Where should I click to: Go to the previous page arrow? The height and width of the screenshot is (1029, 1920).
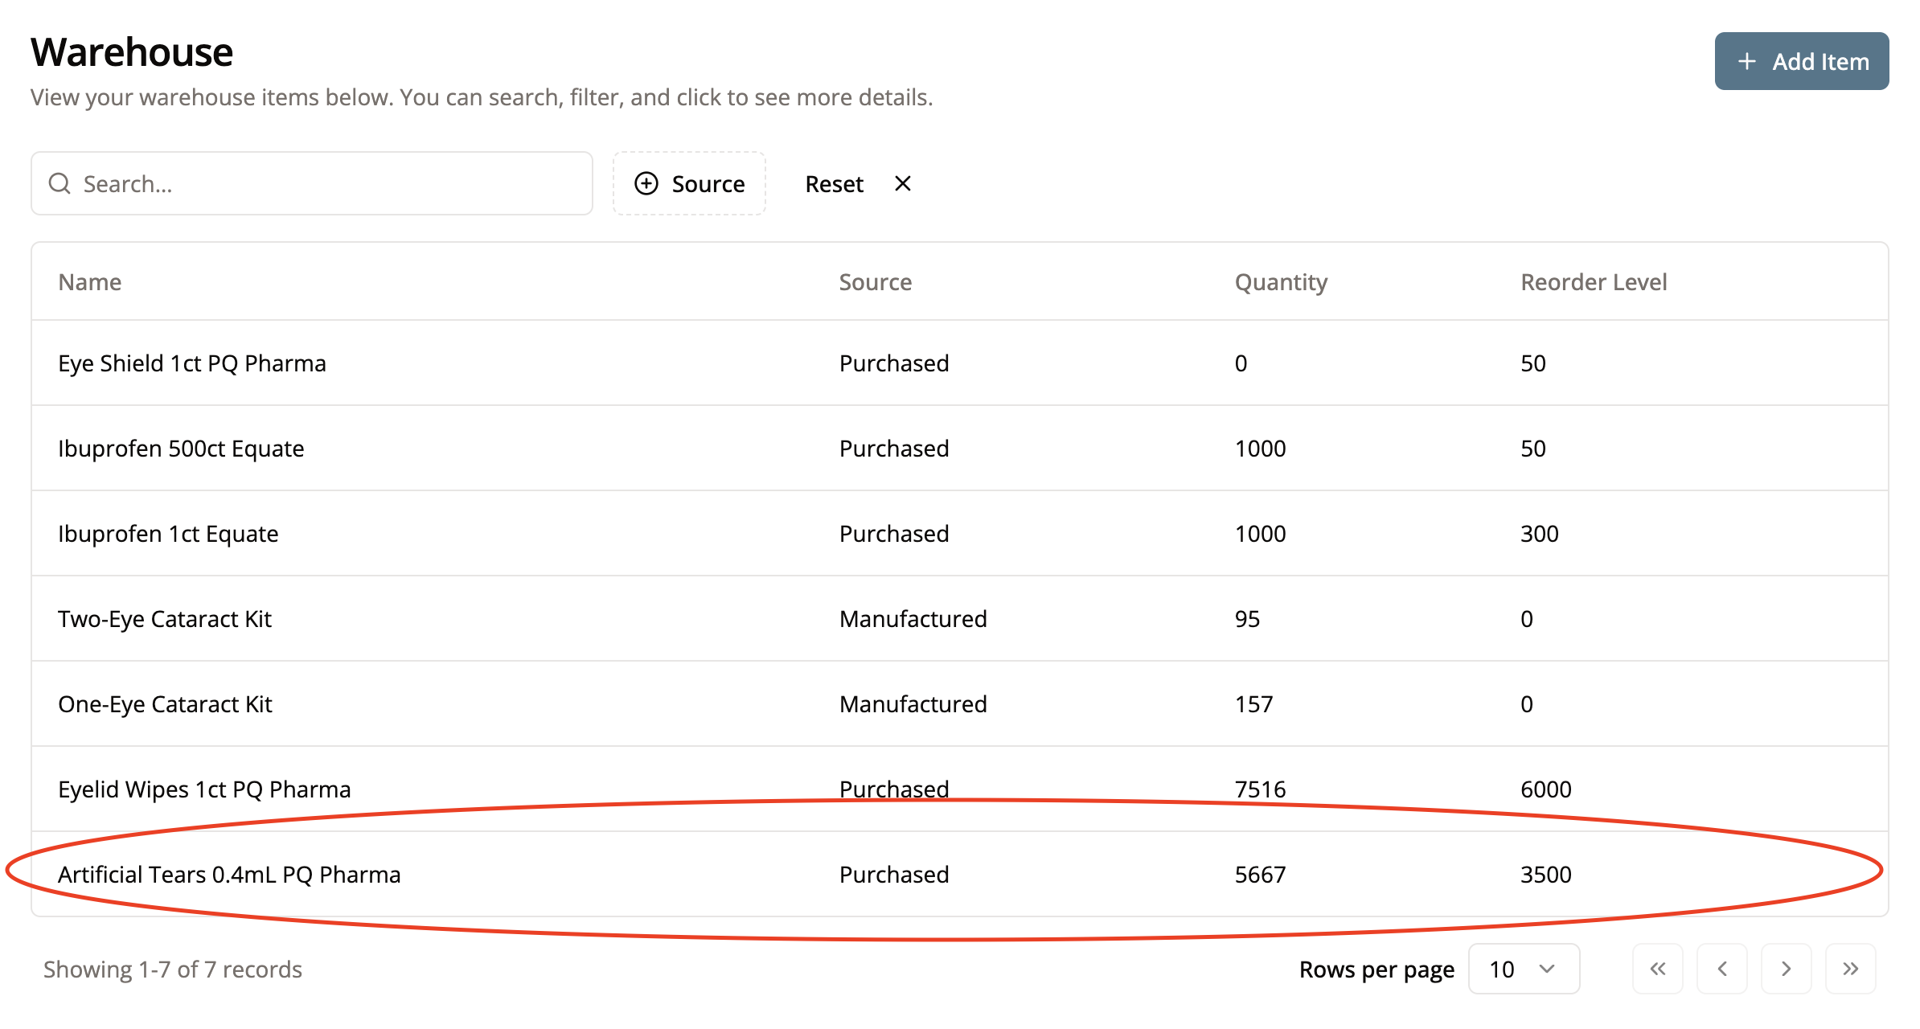(x=1721, y=969)
